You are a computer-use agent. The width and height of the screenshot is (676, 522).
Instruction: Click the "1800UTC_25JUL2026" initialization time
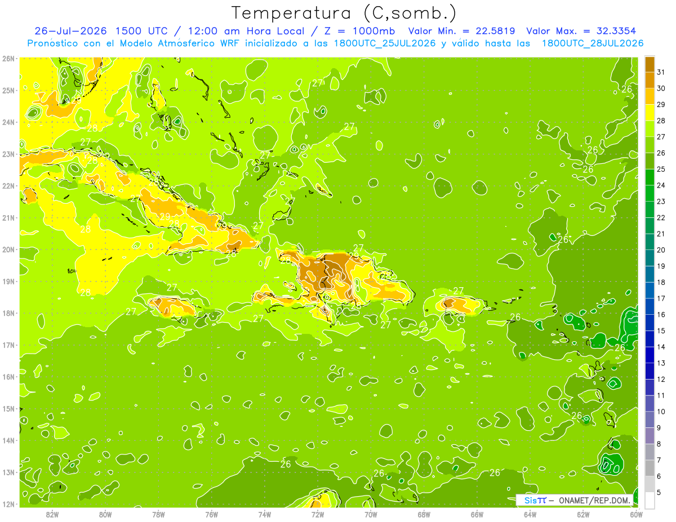pos(385,43)
